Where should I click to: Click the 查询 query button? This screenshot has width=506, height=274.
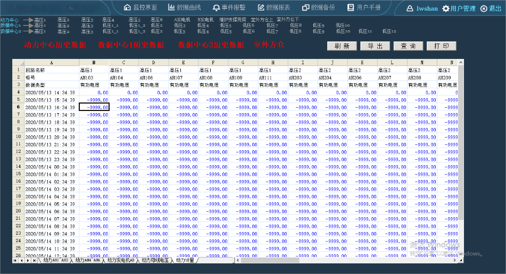409,46
